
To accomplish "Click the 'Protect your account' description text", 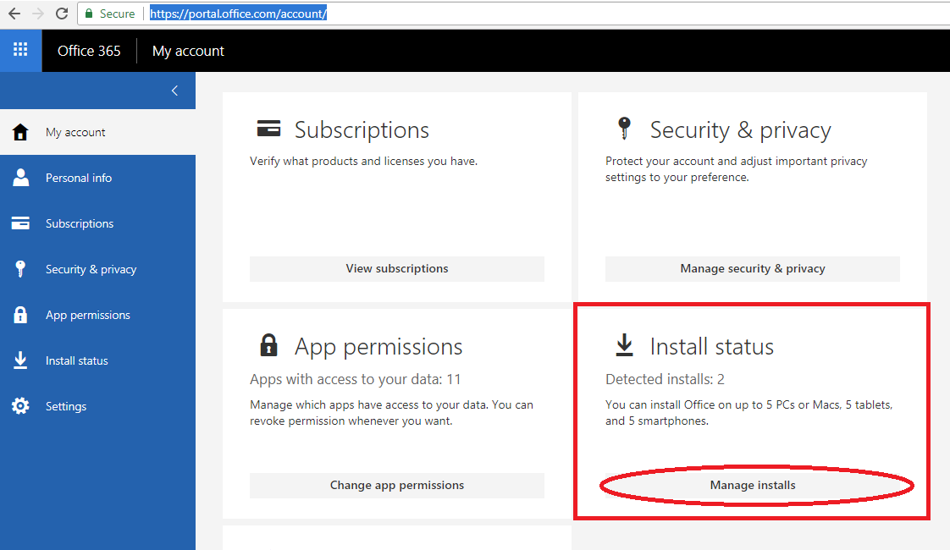I will [x=736, y=169].
